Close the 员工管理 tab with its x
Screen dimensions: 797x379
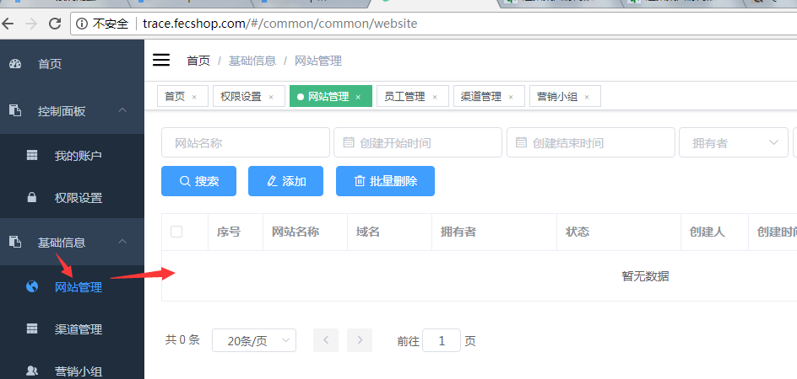point(435,97)
